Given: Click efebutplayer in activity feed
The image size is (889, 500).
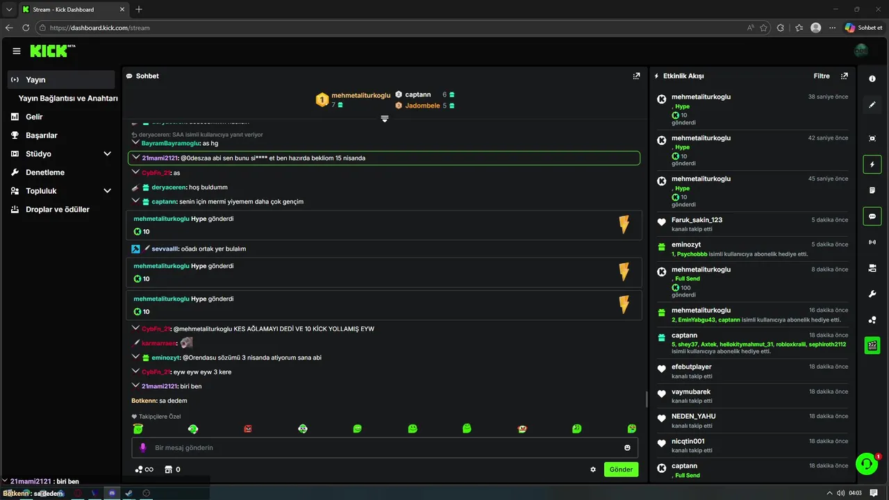Looking at the screenshot, I should (691, 367).
